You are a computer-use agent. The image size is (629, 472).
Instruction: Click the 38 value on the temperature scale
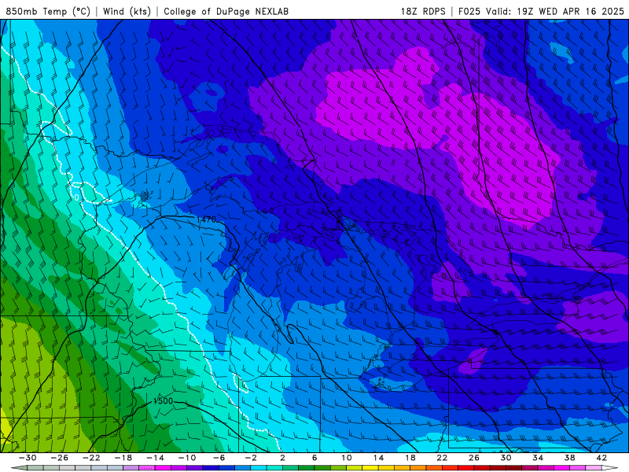pyautogui.click(x=569, y=458)
